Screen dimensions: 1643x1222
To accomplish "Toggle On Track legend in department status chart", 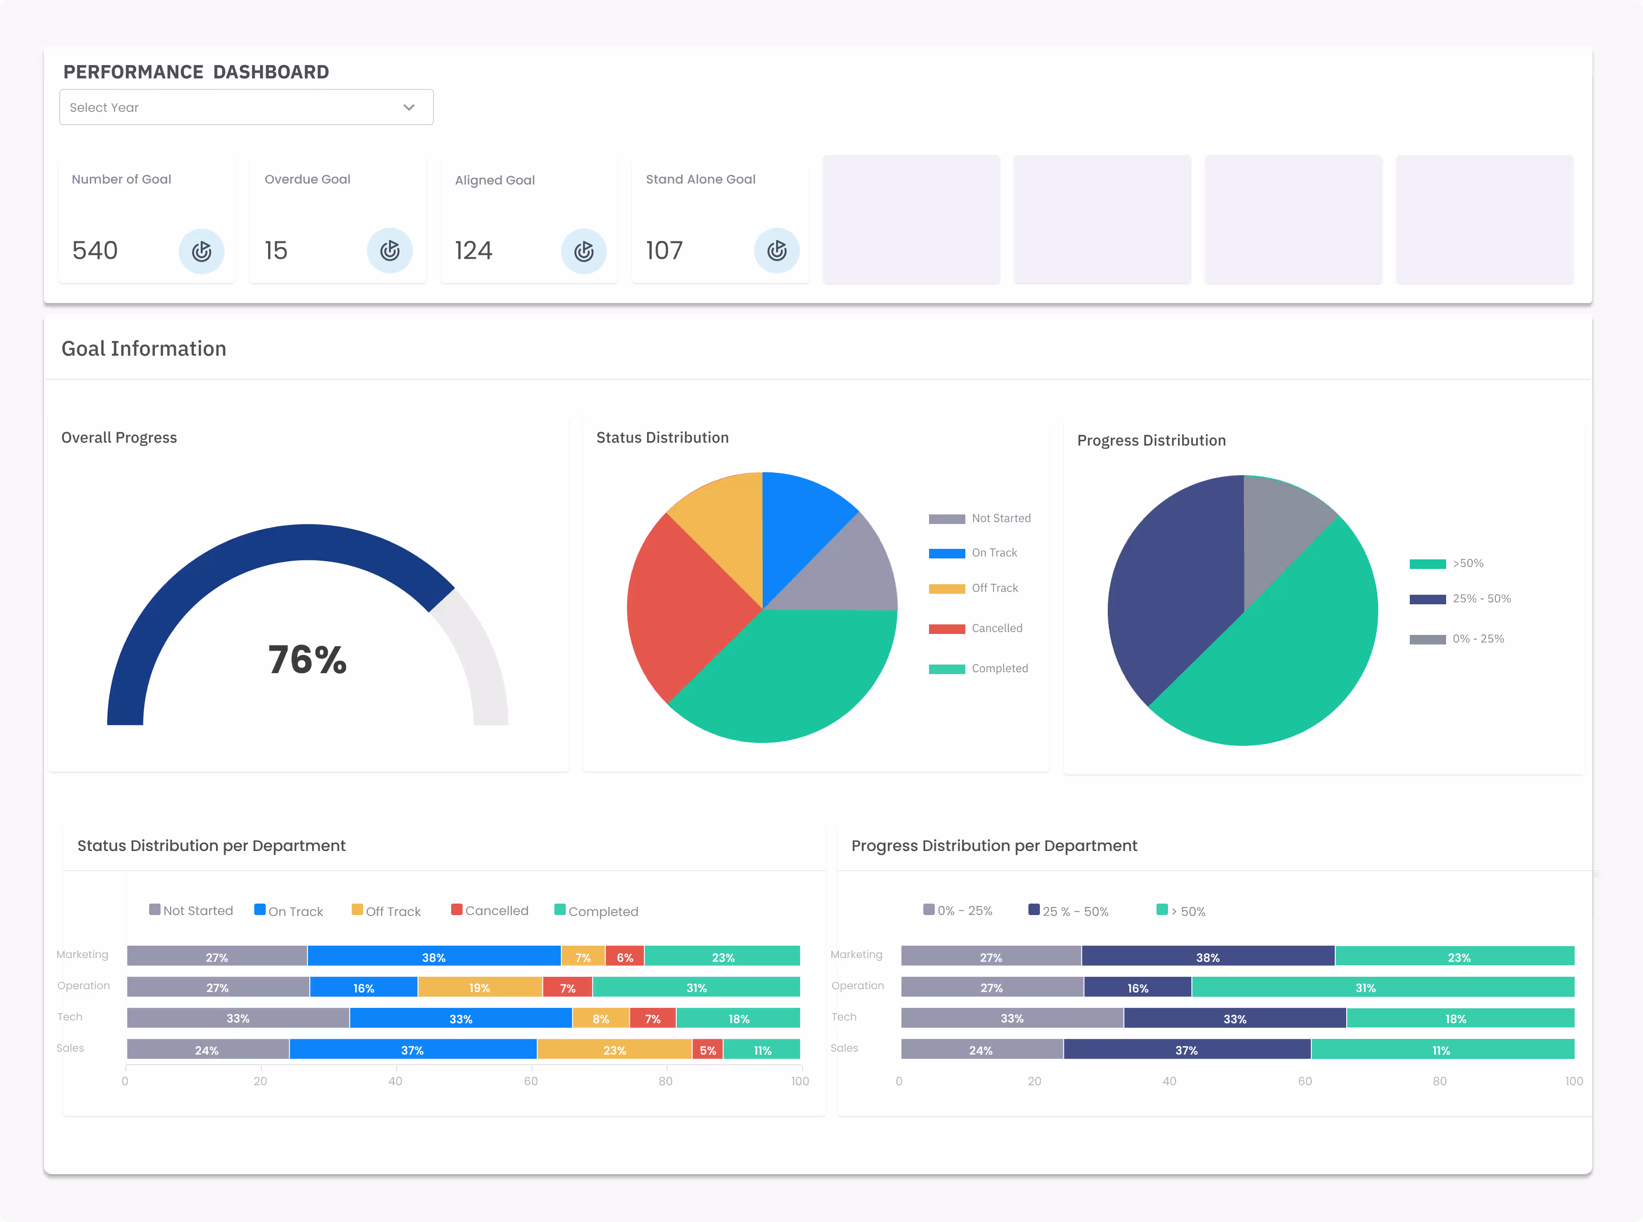I will pos(288,911).
